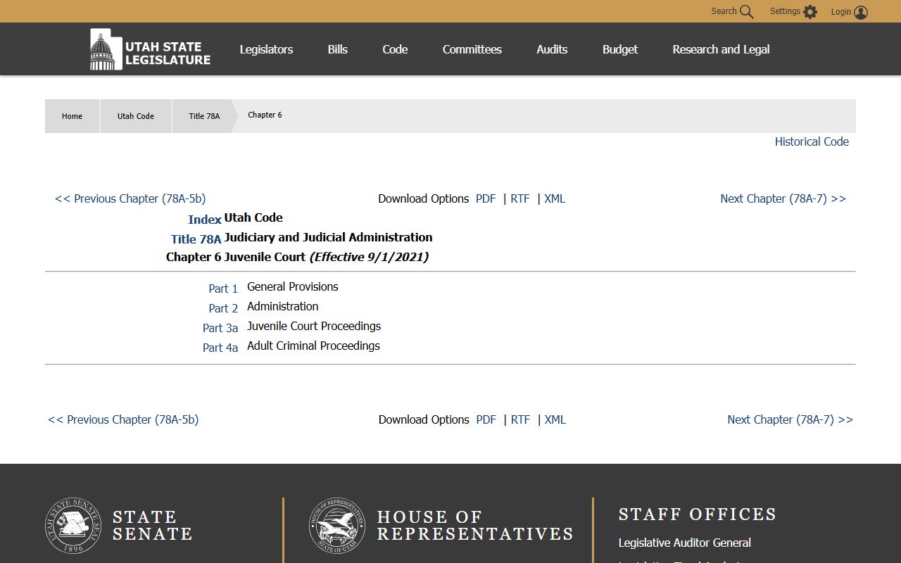This screenshot has height=563, width=901.
Task: Download RTF from the bottom options
Action: (x=520, y=419)
